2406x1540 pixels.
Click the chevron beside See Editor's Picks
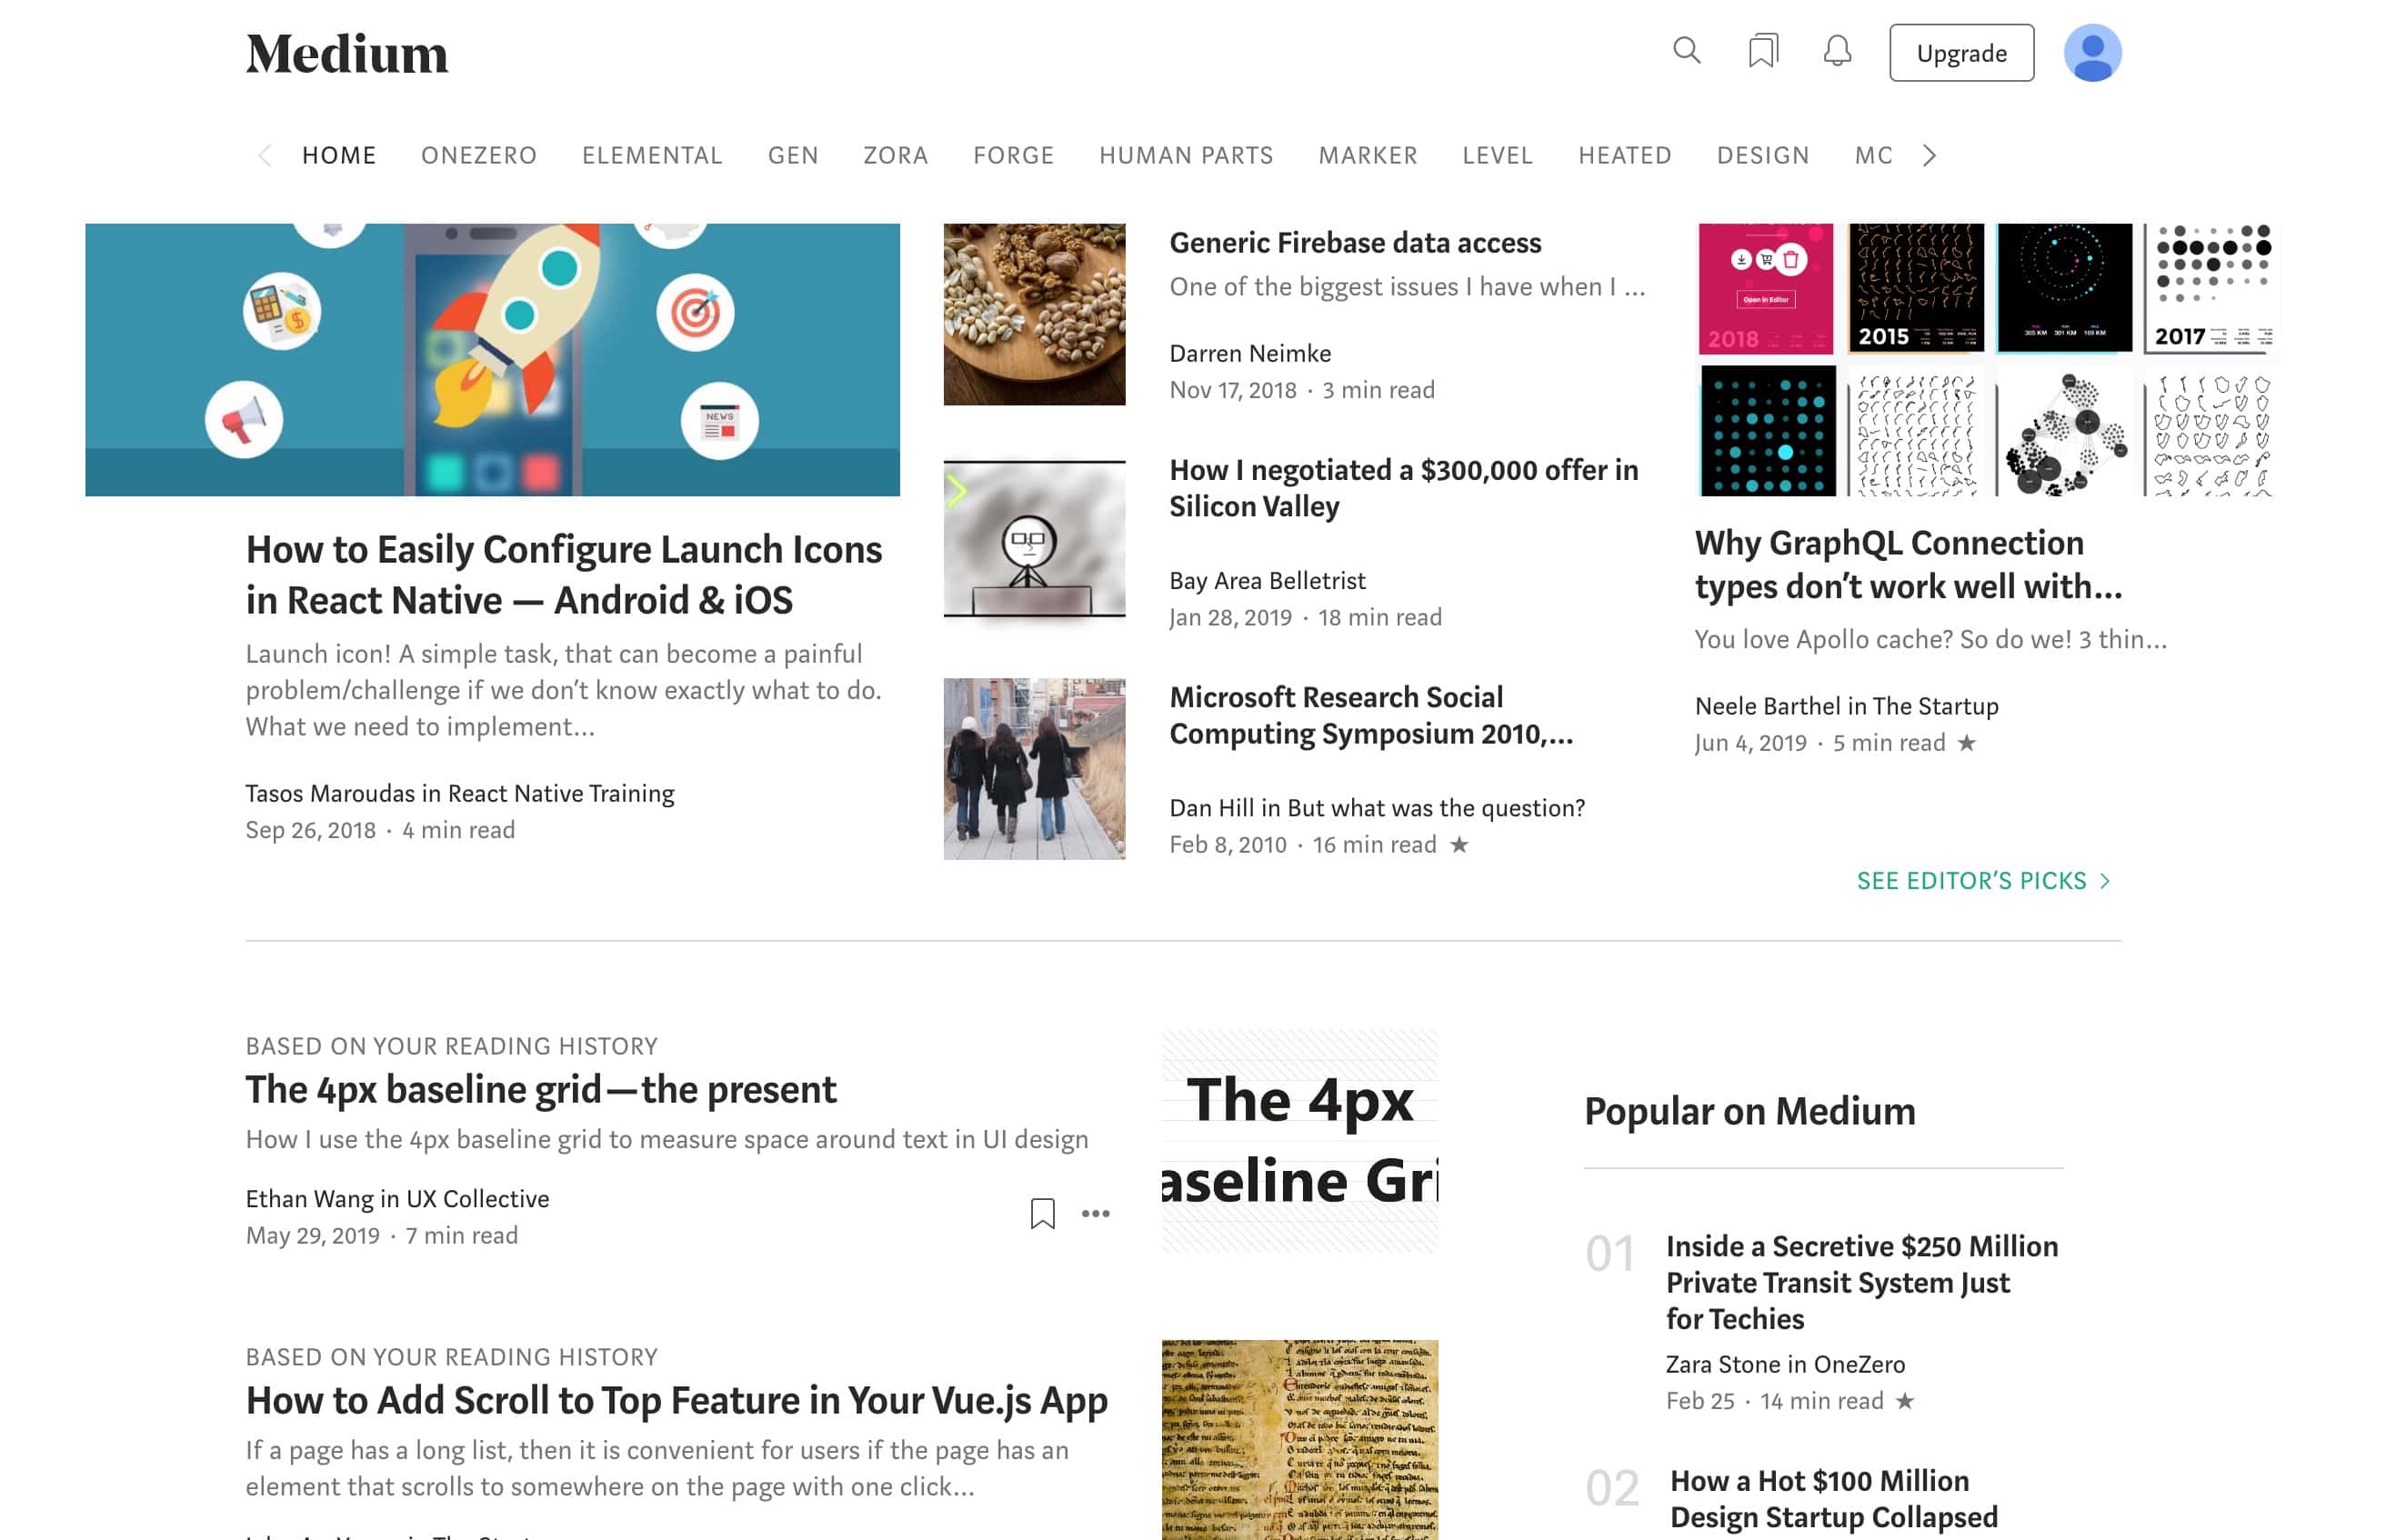click(x=2105, y=881)
